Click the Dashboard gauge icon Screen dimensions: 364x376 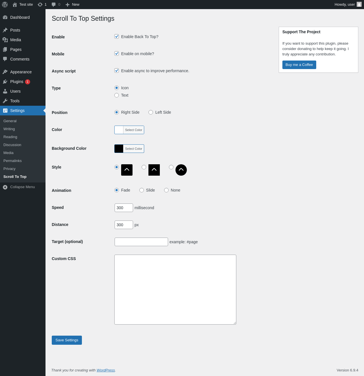coord(5,17)
